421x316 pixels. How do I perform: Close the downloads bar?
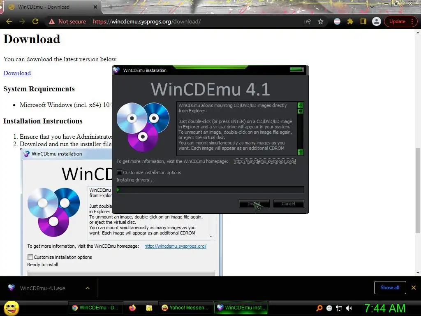(x=414, y=288)
